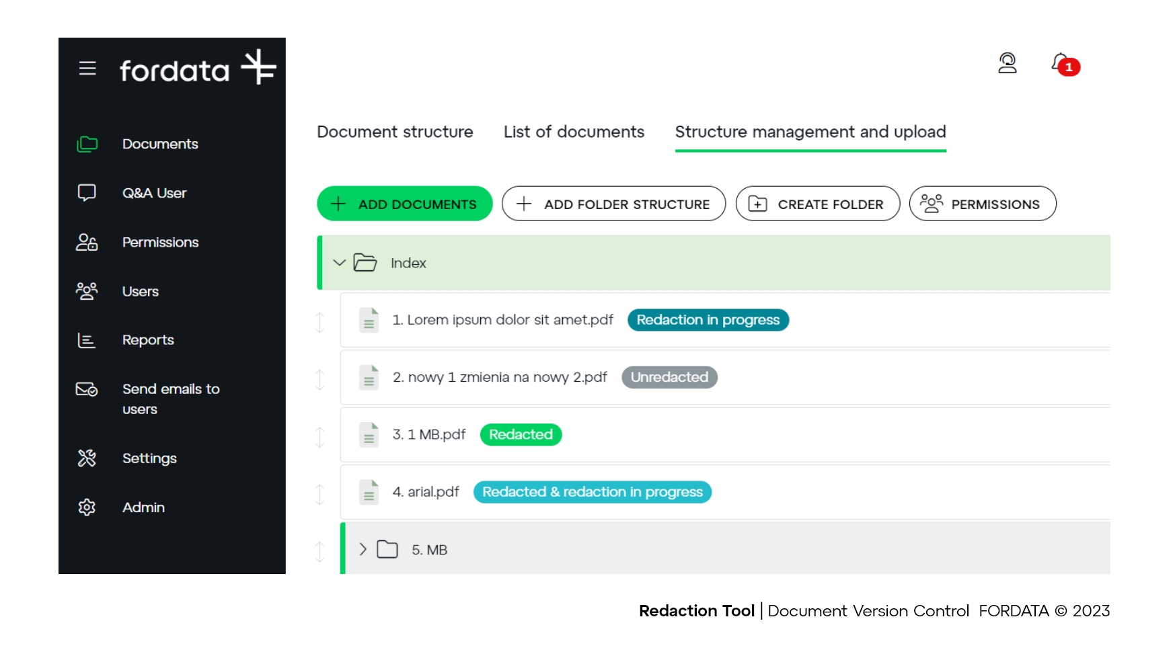Click the Permissions user-lock icon in sidebar

pos(87,242)
